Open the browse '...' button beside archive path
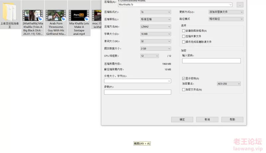 click(x=240, y=5)
